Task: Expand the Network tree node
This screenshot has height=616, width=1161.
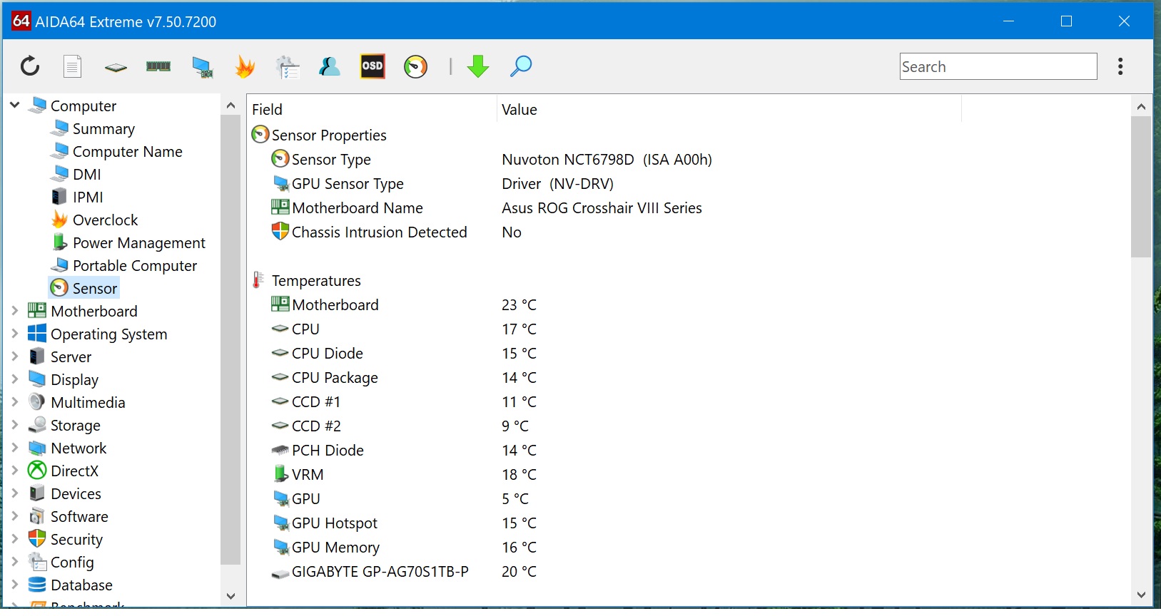Action: [14, 448]
